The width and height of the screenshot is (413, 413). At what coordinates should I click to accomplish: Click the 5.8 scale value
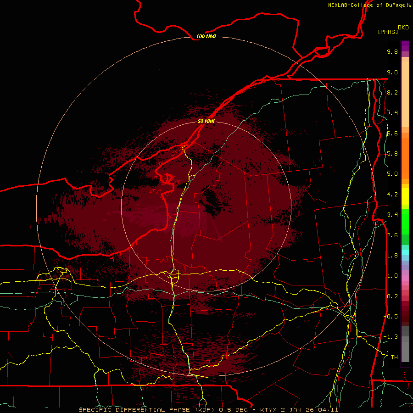coord(392,154)
